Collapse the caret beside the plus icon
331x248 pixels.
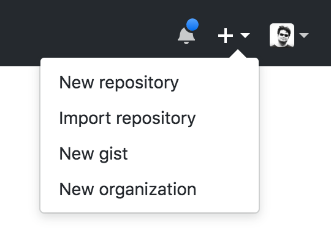coord(245,36)
